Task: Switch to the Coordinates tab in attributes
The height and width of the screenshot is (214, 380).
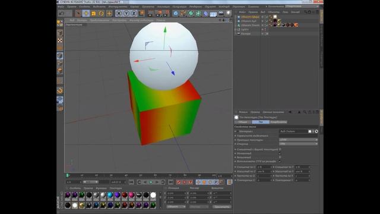Action: [278, 122]
